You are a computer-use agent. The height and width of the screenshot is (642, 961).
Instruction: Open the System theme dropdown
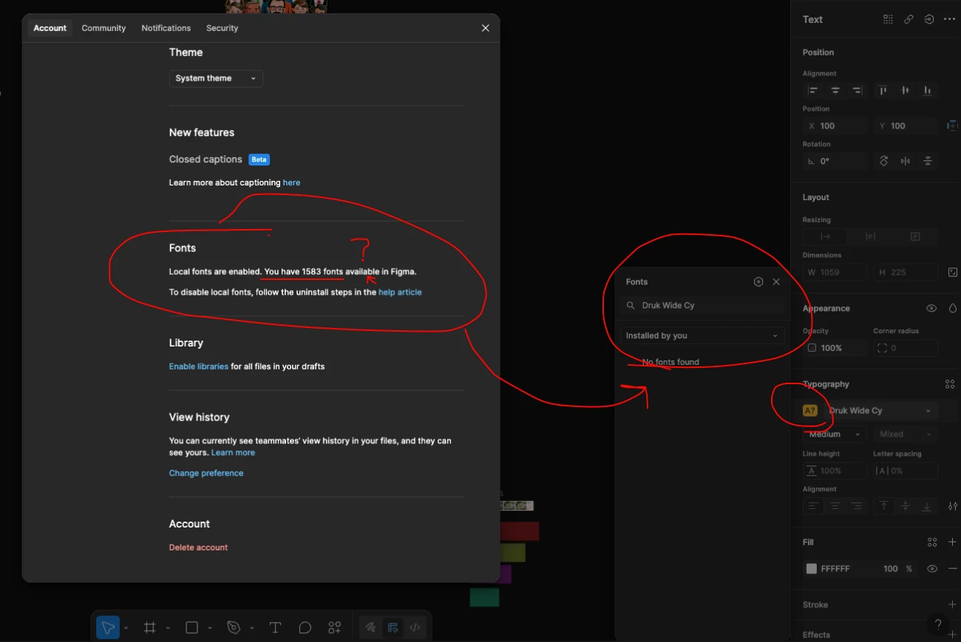coord(216,78)
